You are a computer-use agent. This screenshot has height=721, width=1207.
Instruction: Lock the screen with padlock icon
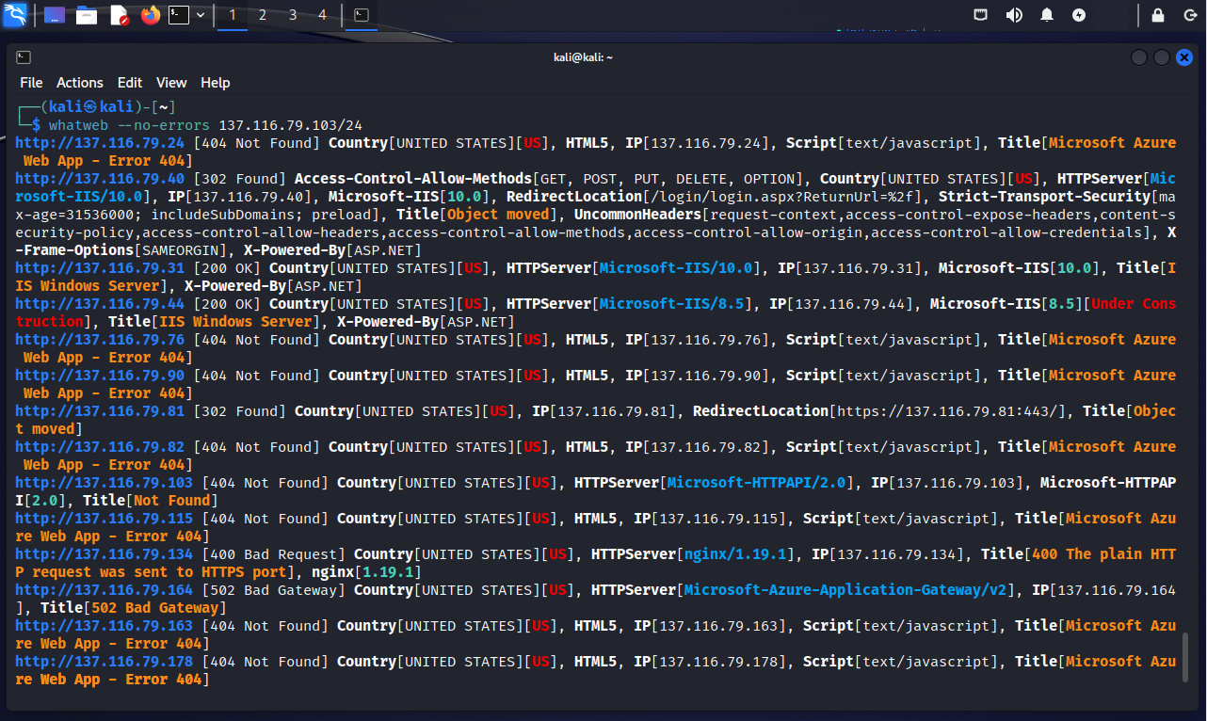pyautogui.click(x=1158, y=15)
